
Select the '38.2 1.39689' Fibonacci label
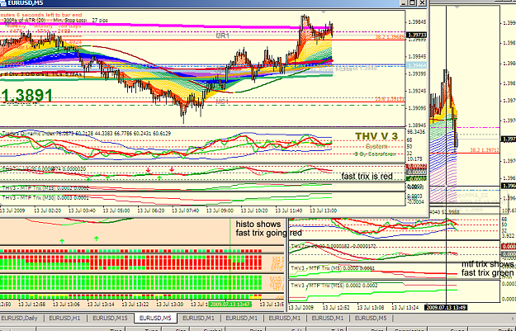click(390, 37)
